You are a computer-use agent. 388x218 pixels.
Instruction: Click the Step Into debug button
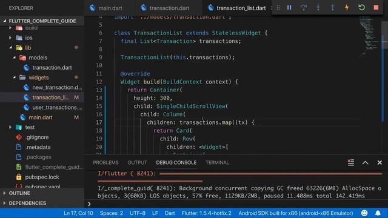(x=318, y=8)
